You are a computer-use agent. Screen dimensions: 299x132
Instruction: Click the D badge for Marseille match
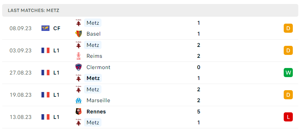point(288,95)
